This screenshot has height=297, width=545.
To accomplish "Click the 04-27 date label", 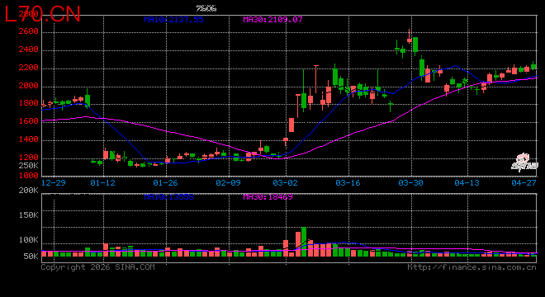I will tap(524, 182).
